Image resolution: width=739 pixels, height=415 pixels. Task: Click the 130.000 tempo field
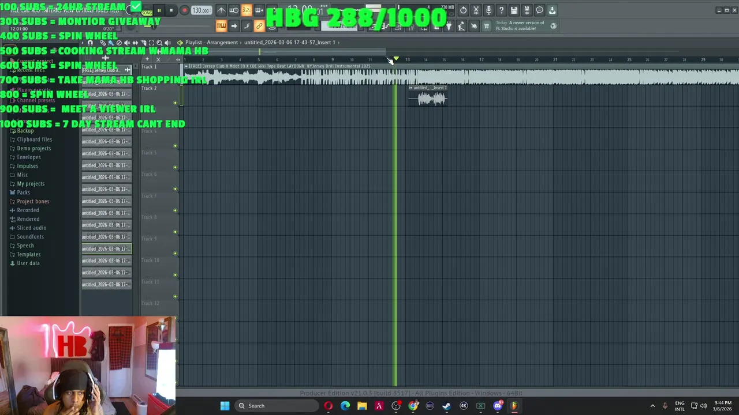tap(201, 10)
